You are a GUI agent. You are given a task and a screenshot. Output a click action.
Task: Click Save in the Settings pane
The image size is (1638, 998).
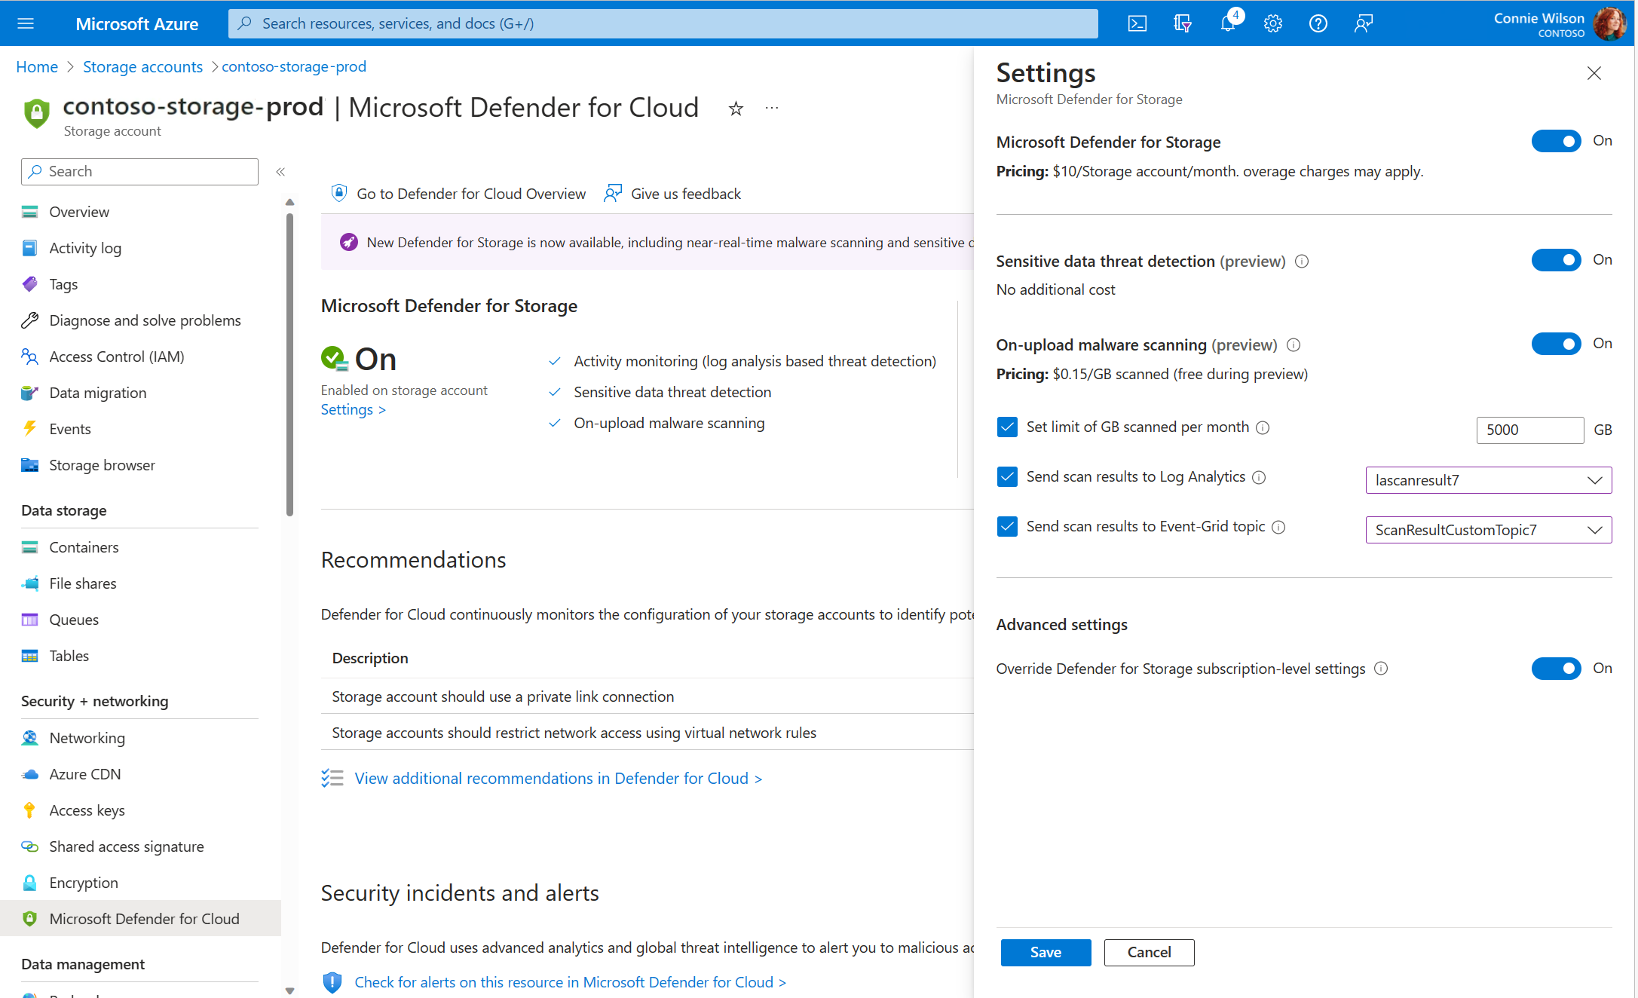1046,952
